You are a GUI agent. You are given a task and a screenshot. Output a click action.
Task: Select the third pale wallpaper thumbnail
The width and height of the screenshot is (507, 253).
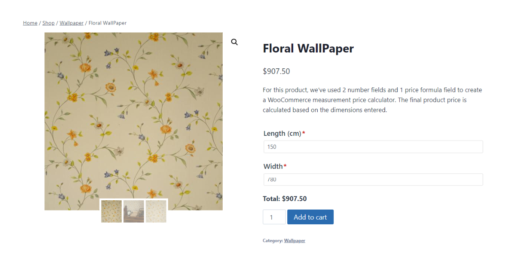pos(156,211)
